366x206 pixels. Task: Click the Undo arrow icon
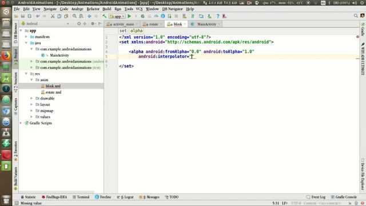tap(38, 16)
